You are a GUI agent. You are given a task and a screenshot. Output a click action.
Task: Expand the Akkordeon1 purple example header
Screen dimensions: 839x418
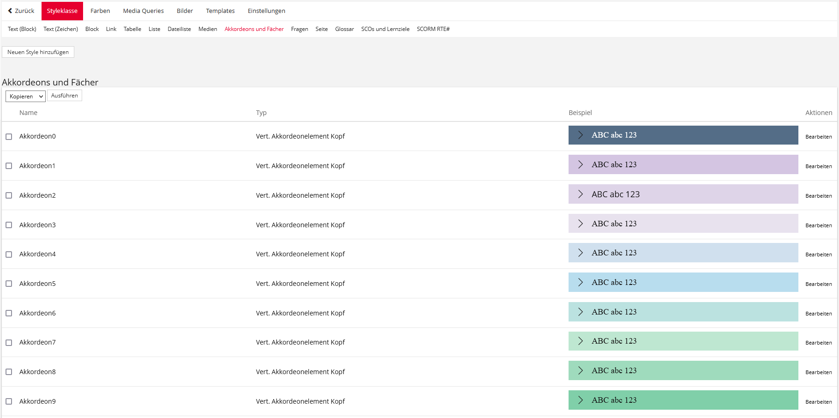coord(683,164)
